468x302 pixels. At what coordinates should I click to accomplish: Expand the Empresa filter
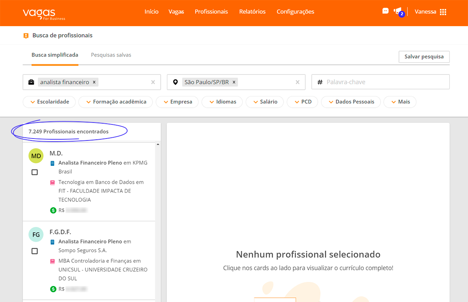click(x=177, y=102)
